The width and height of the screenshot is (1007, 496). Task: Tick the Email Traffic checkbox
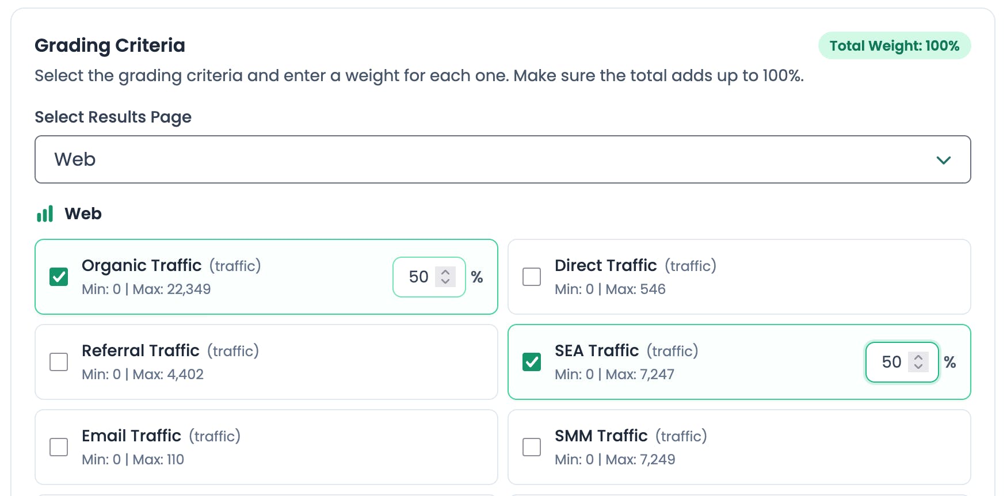[59, 447]
